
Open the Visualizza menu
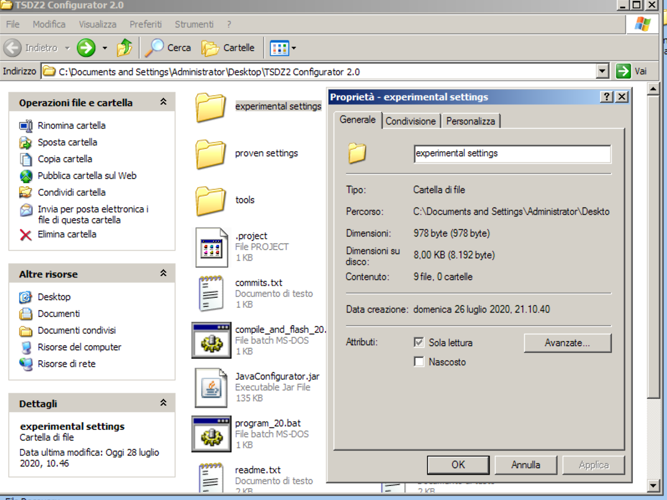coord(97,24)
